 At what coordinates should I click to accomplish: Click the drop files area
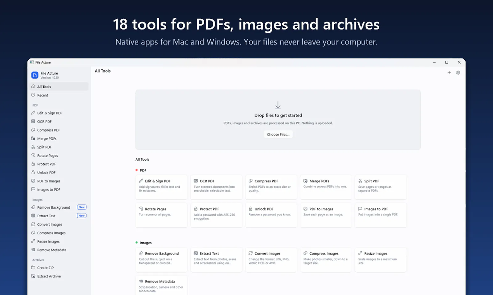pyautogui.click(x=278, y=120)
